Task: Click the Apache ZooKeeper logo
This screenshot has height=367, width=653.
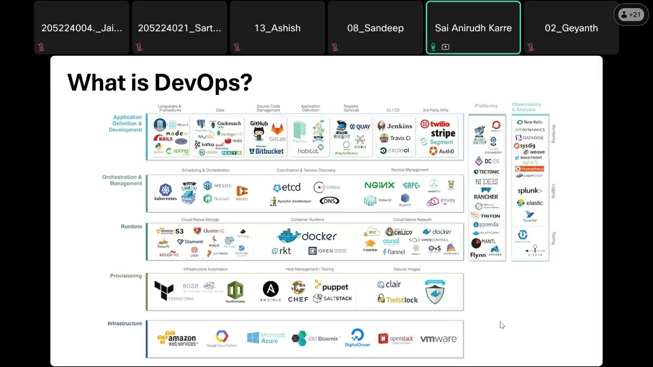Action: (x=291, y=201)
